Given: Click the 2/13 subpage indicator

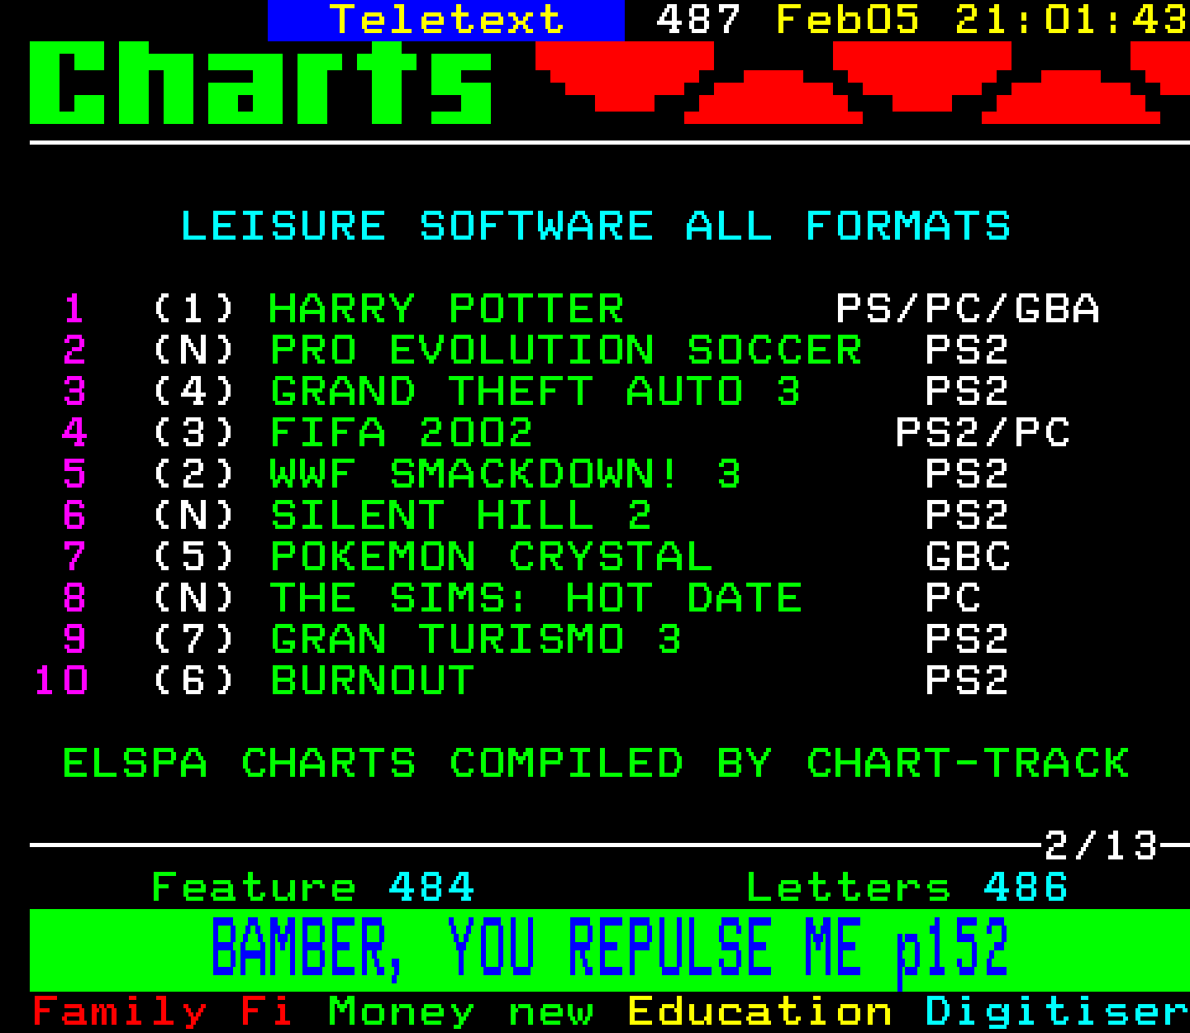Looking at the screenshot, I should [x=1102, y=846].
